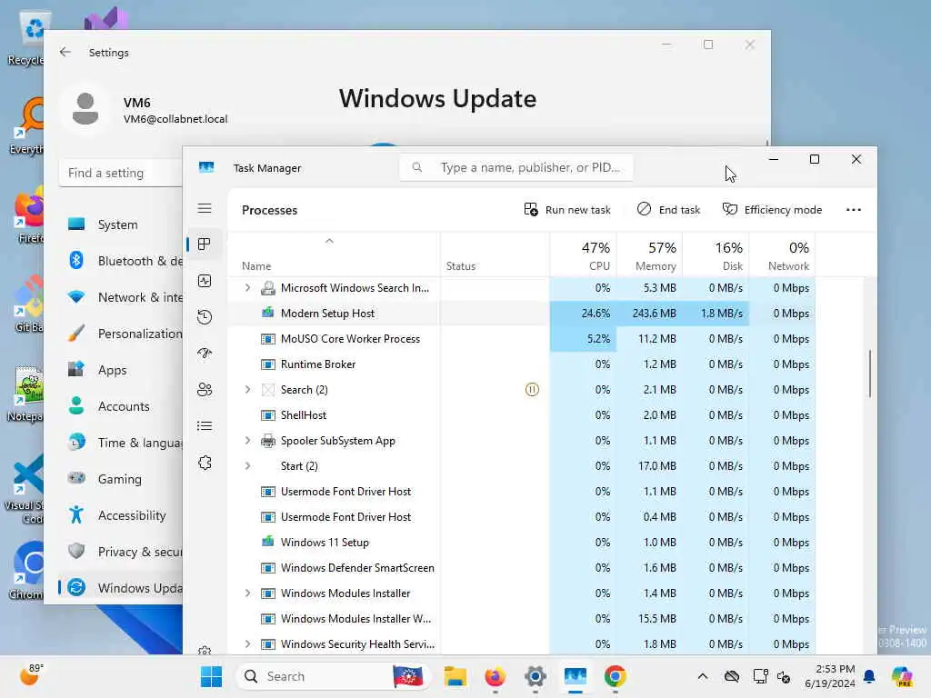Sort processes by Disk column
Viewport: 931px width, 698px height.
pyautogui.click(x=716, y=255)
